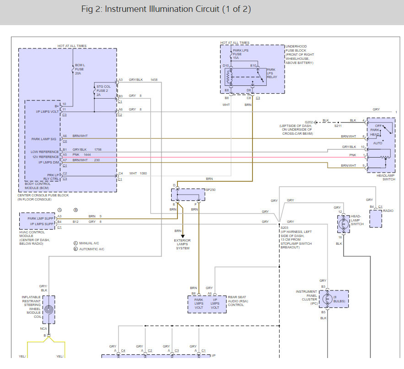404x369 pixels.
Task: Click "PARK LMP SUPP" terminal text
Action: click(x=40, y=219)
